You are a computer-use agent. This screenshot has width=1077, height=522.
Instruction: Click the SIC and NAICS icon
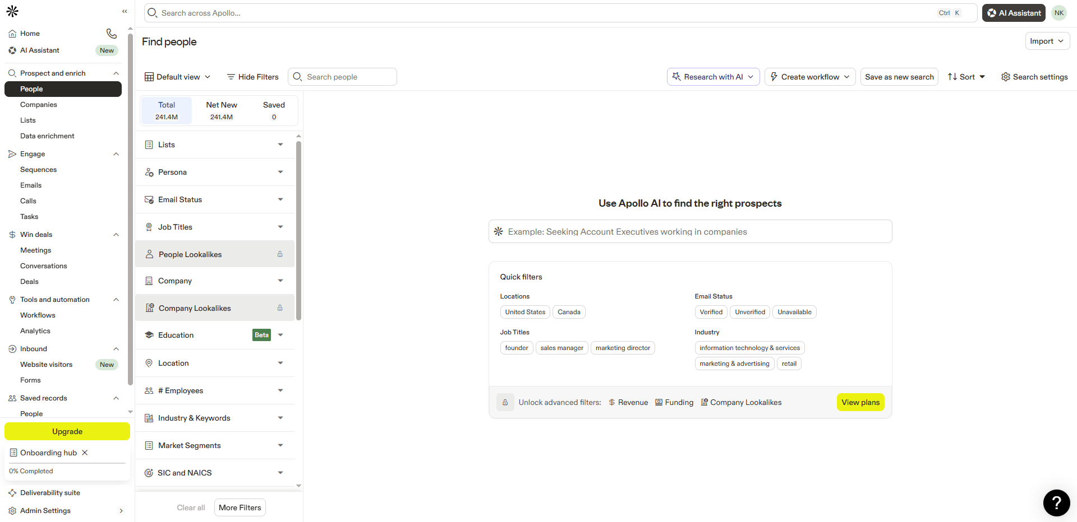[149, 473]
